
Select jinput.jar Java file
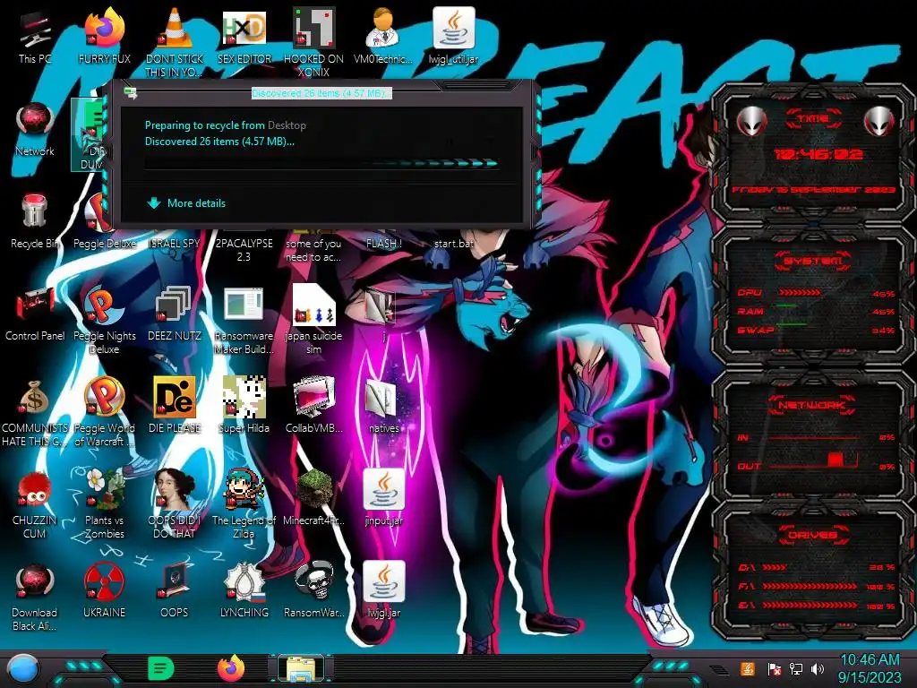[x=383, y=497]
